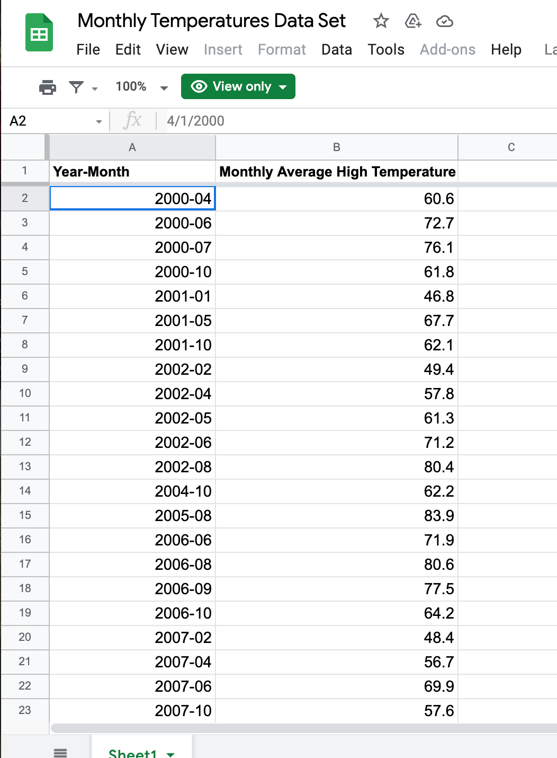Select temperature cell 76.1

(337, 248)
